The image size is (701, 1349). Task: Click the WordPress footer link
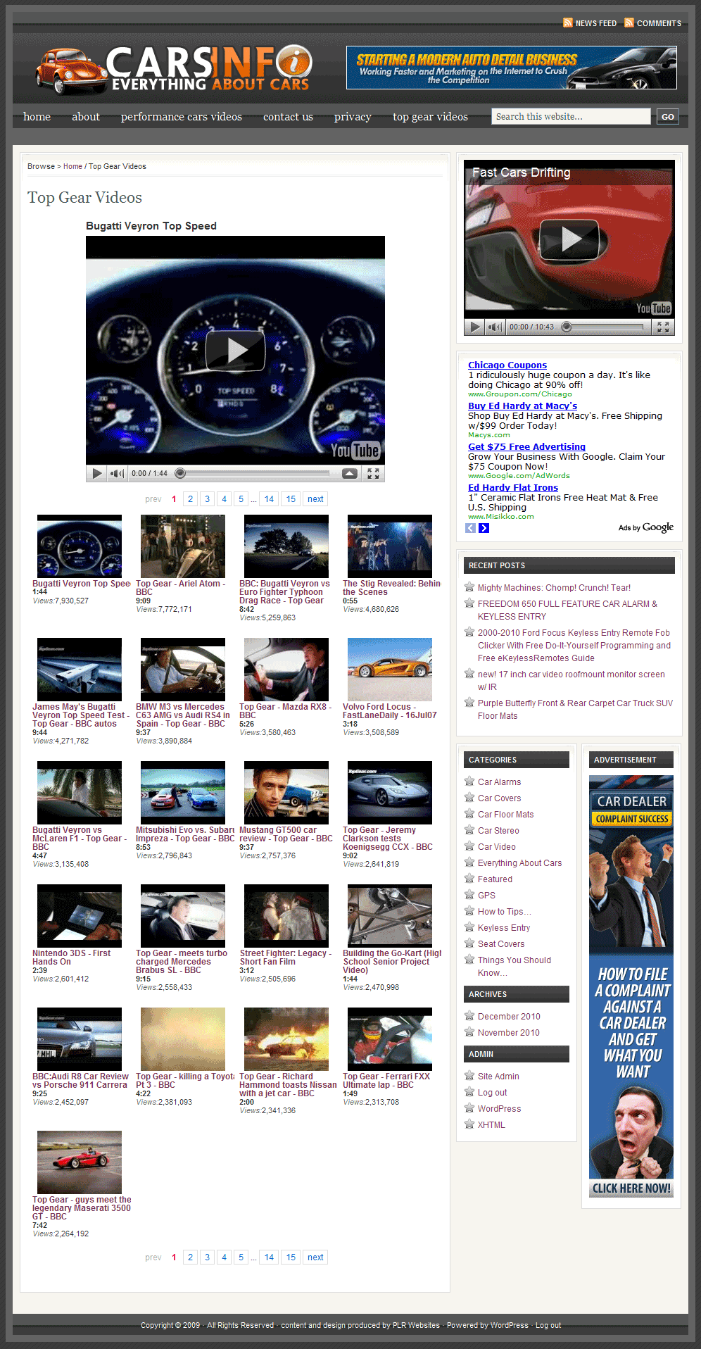click(x=509, y=1325)
